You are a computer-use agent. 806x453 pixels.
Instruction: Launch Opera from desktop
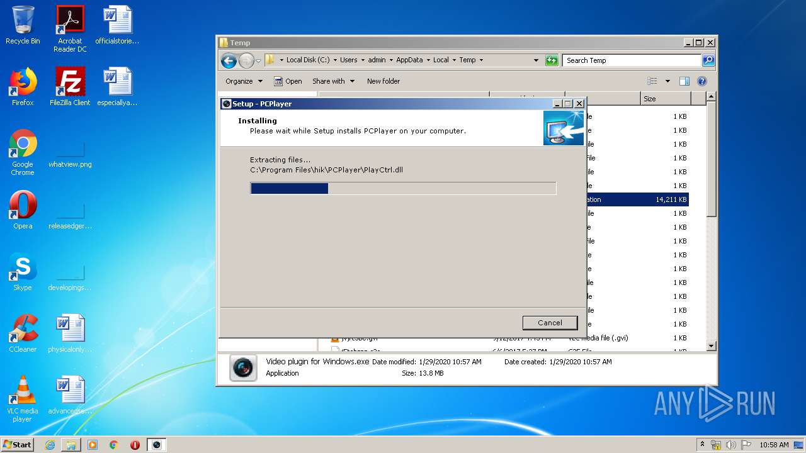coord(23,210)
